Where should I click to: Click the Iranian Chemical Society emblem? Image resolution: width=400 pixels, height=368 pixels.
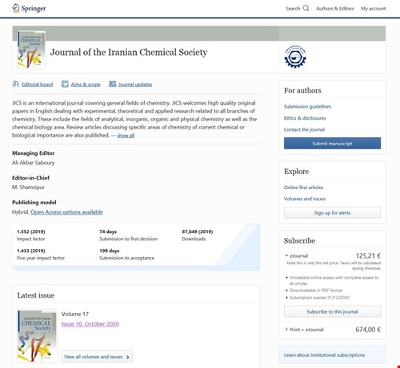pos(295,57)
